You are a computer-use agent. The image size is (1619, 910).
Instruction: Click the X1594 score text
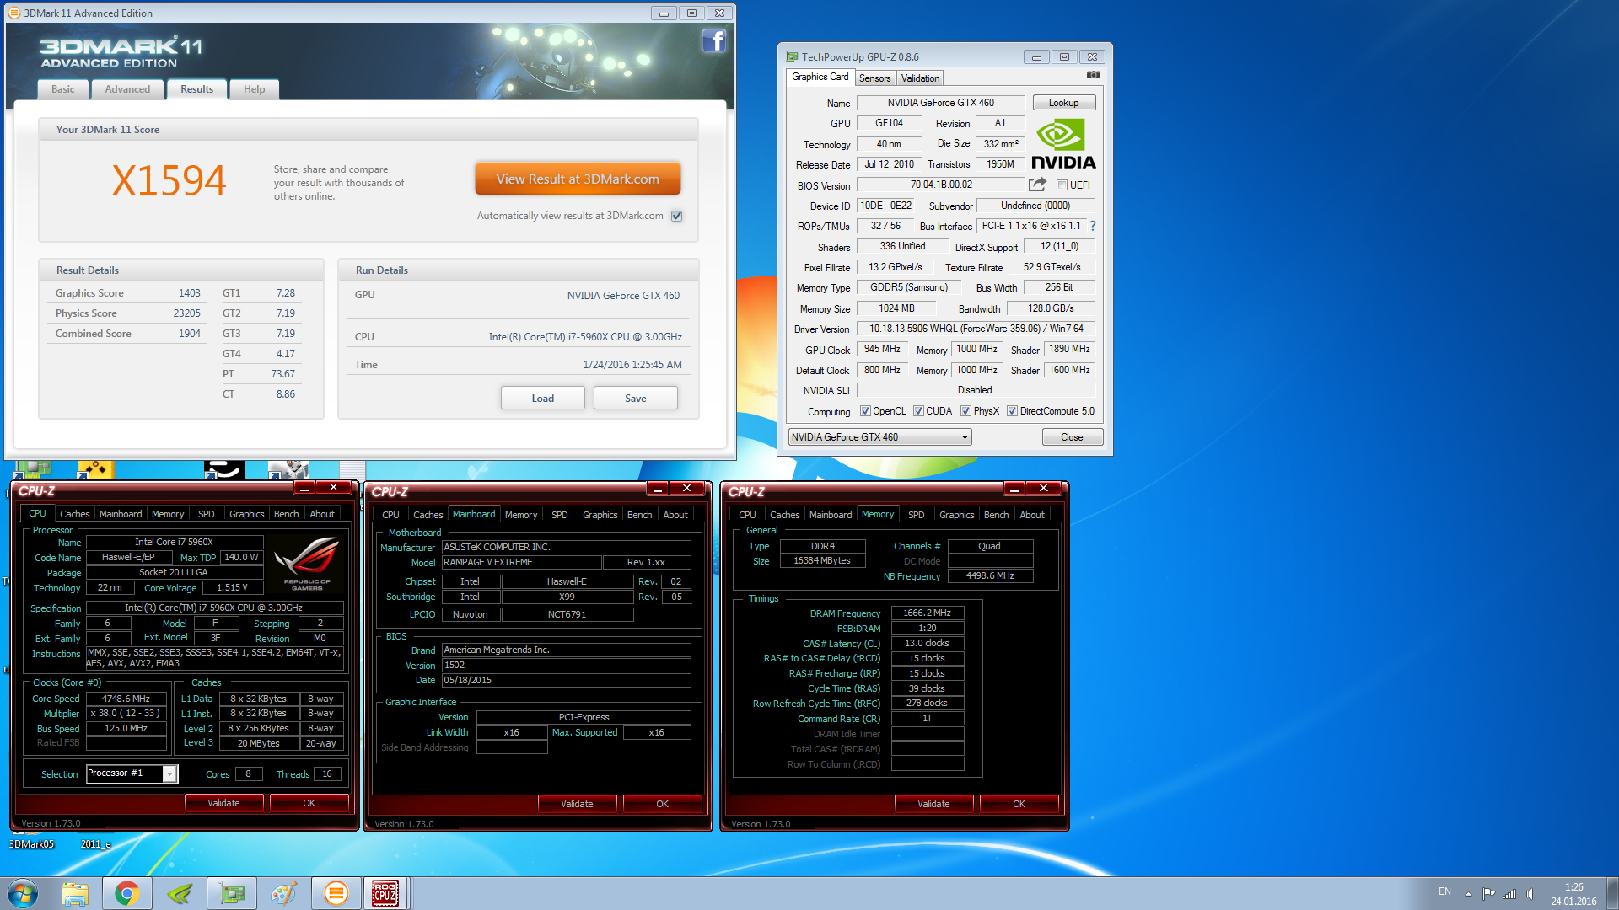tap(169, 180)
